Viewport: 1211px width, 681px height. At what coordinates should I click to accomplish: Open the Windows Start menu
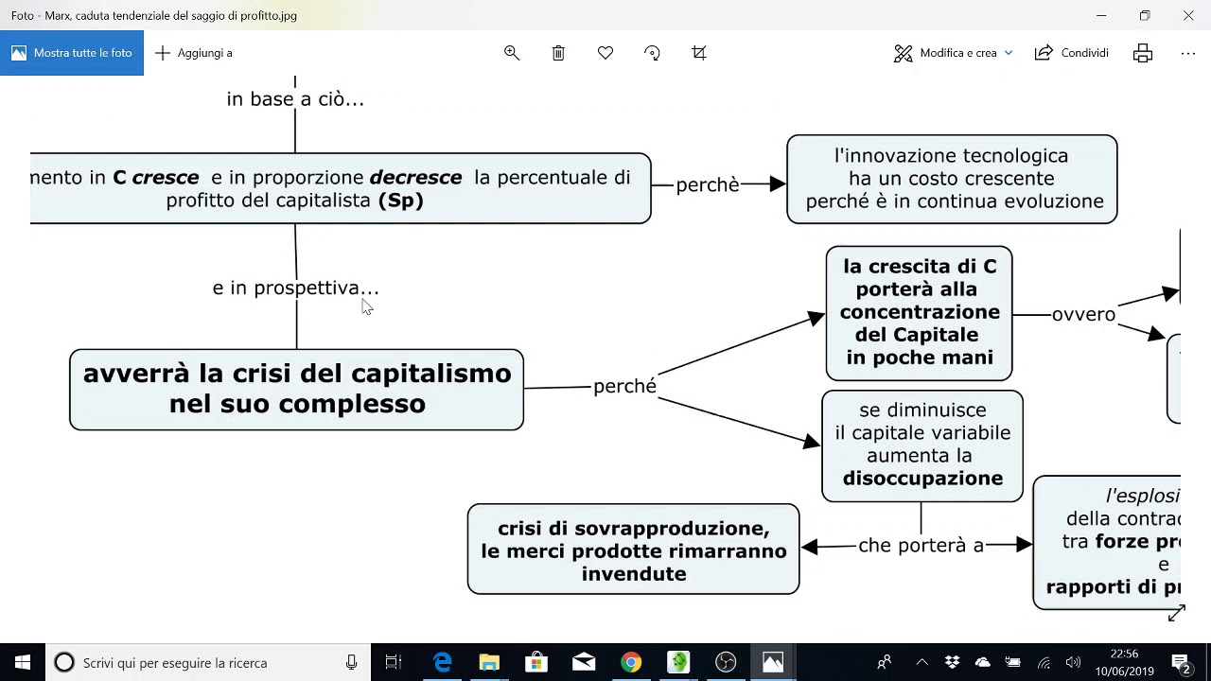23,662
